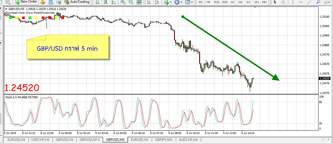Viewport: 333px width, 144px height.
Task: Click the first green signal square on chart
Action: 11,18
